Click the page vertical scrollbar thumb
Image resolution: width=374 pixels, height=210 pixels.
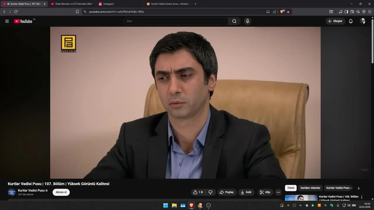[372, 41]
